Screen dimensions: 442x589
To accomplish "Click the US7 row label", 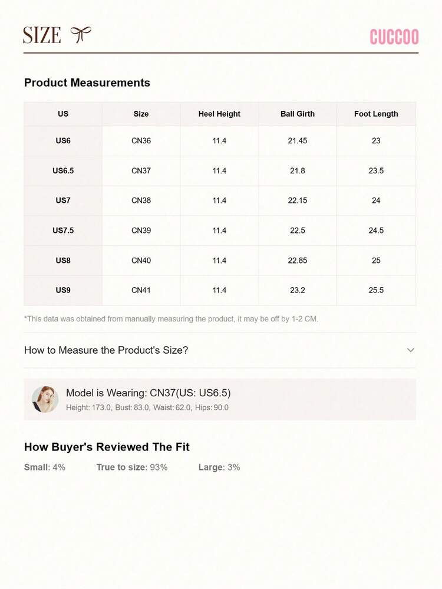I will point(63,200).
